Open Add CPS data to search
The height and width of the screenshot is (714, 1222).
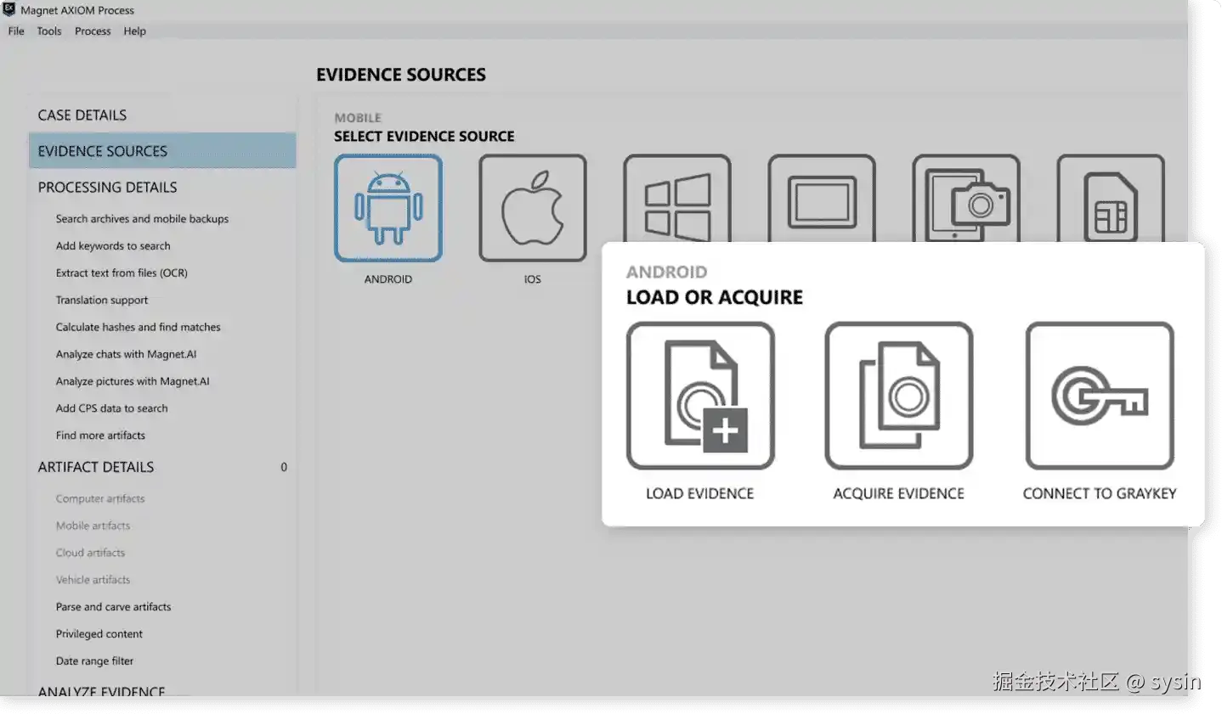click(x=111, y=408)
